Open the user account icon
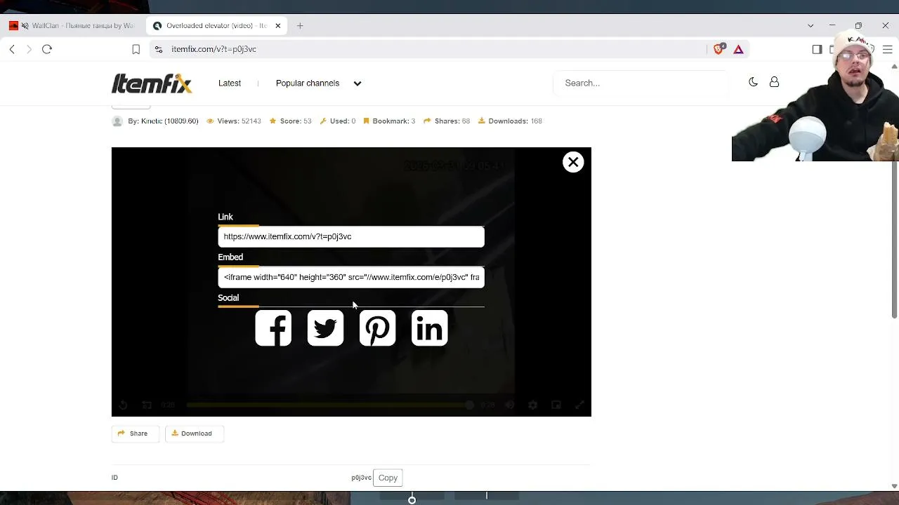899x505 pixels. pyautogui.click(x=774, y=82)
